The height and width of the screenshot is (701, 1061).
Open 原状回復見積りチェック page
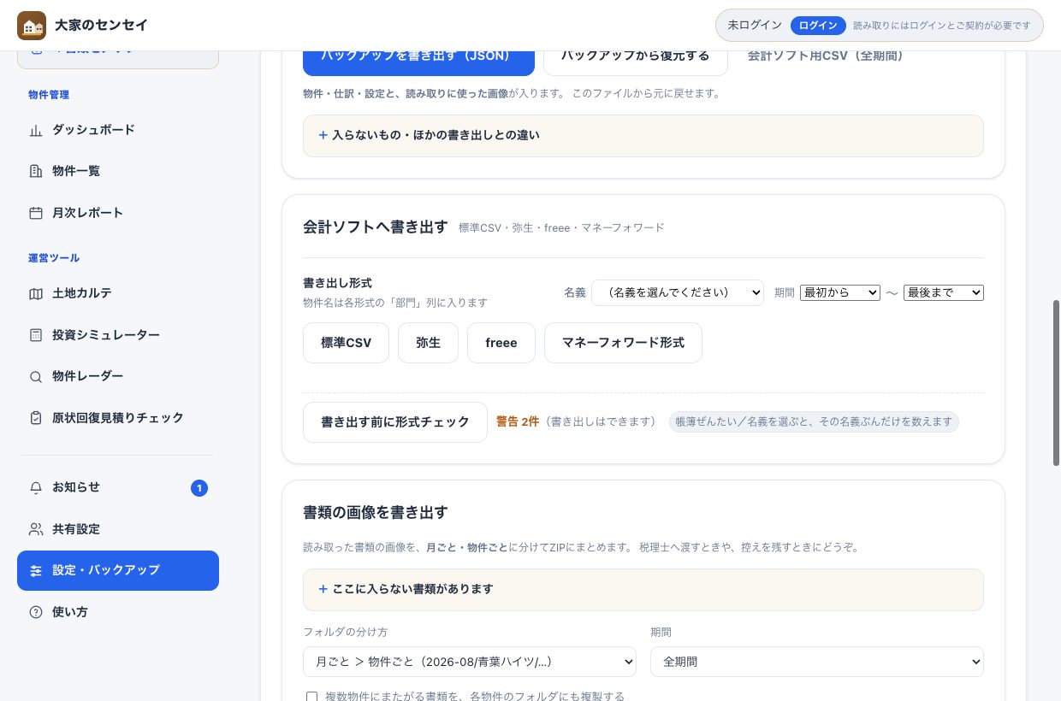coord(118,418)
